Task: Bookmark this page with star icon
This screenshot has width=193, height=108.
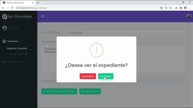Action: [171, 8]
